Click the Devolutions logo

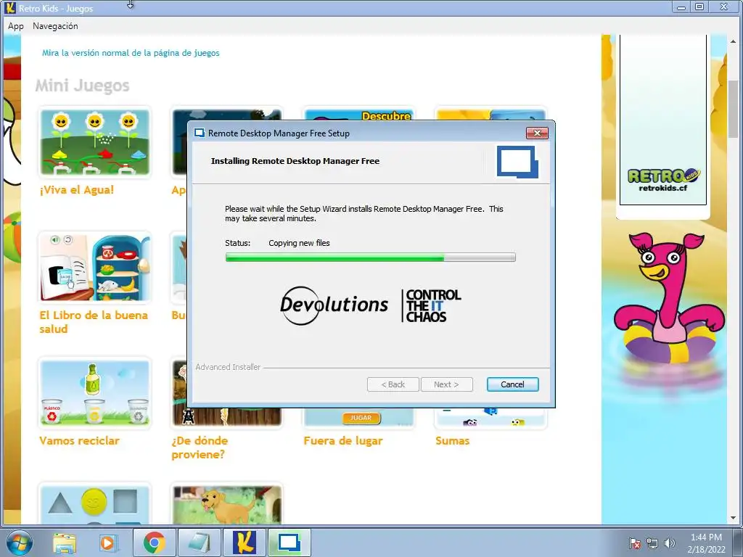(334, 305)
